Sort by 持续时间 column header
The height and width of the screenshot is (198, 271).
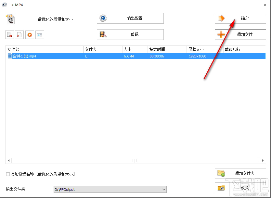167,49
